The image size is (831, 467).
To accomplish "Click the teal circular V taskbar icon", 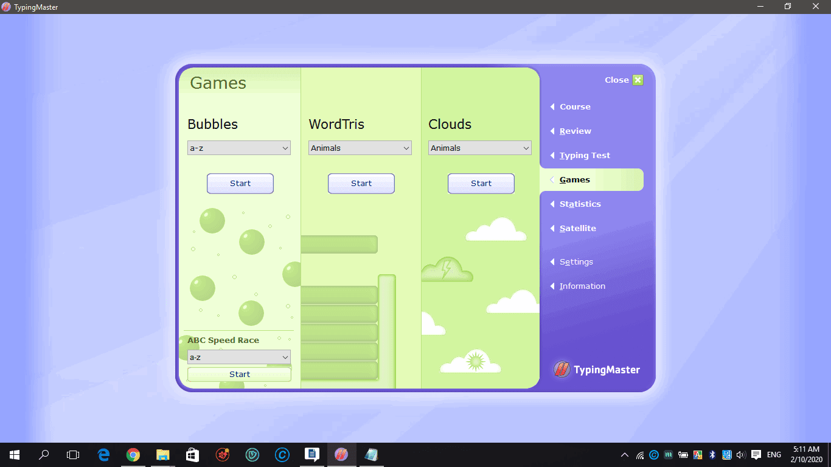I will [x=252, y=454].
